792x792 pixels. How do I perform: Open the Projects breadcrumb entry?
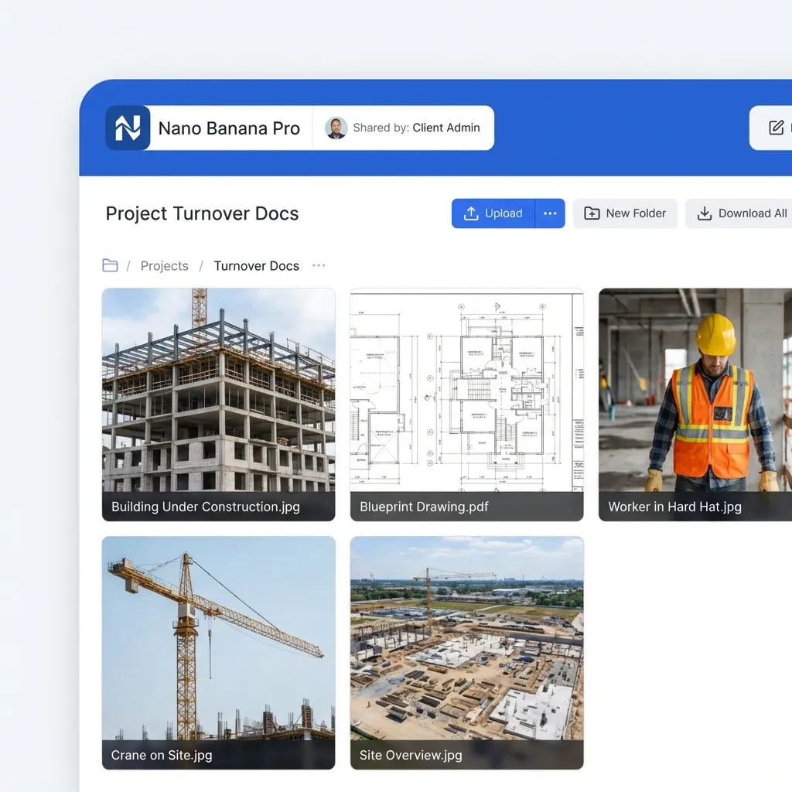click(x=164, y=265)
